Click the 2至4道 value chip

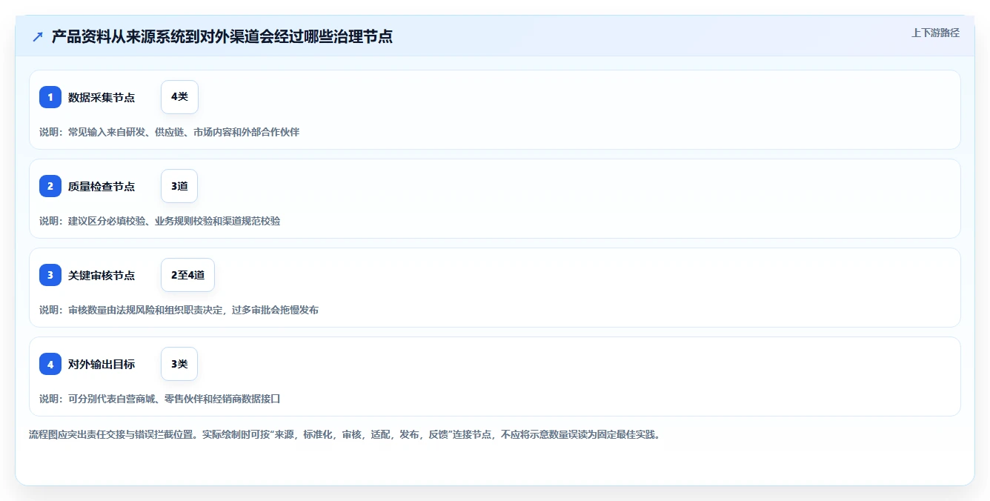[187, 275]
